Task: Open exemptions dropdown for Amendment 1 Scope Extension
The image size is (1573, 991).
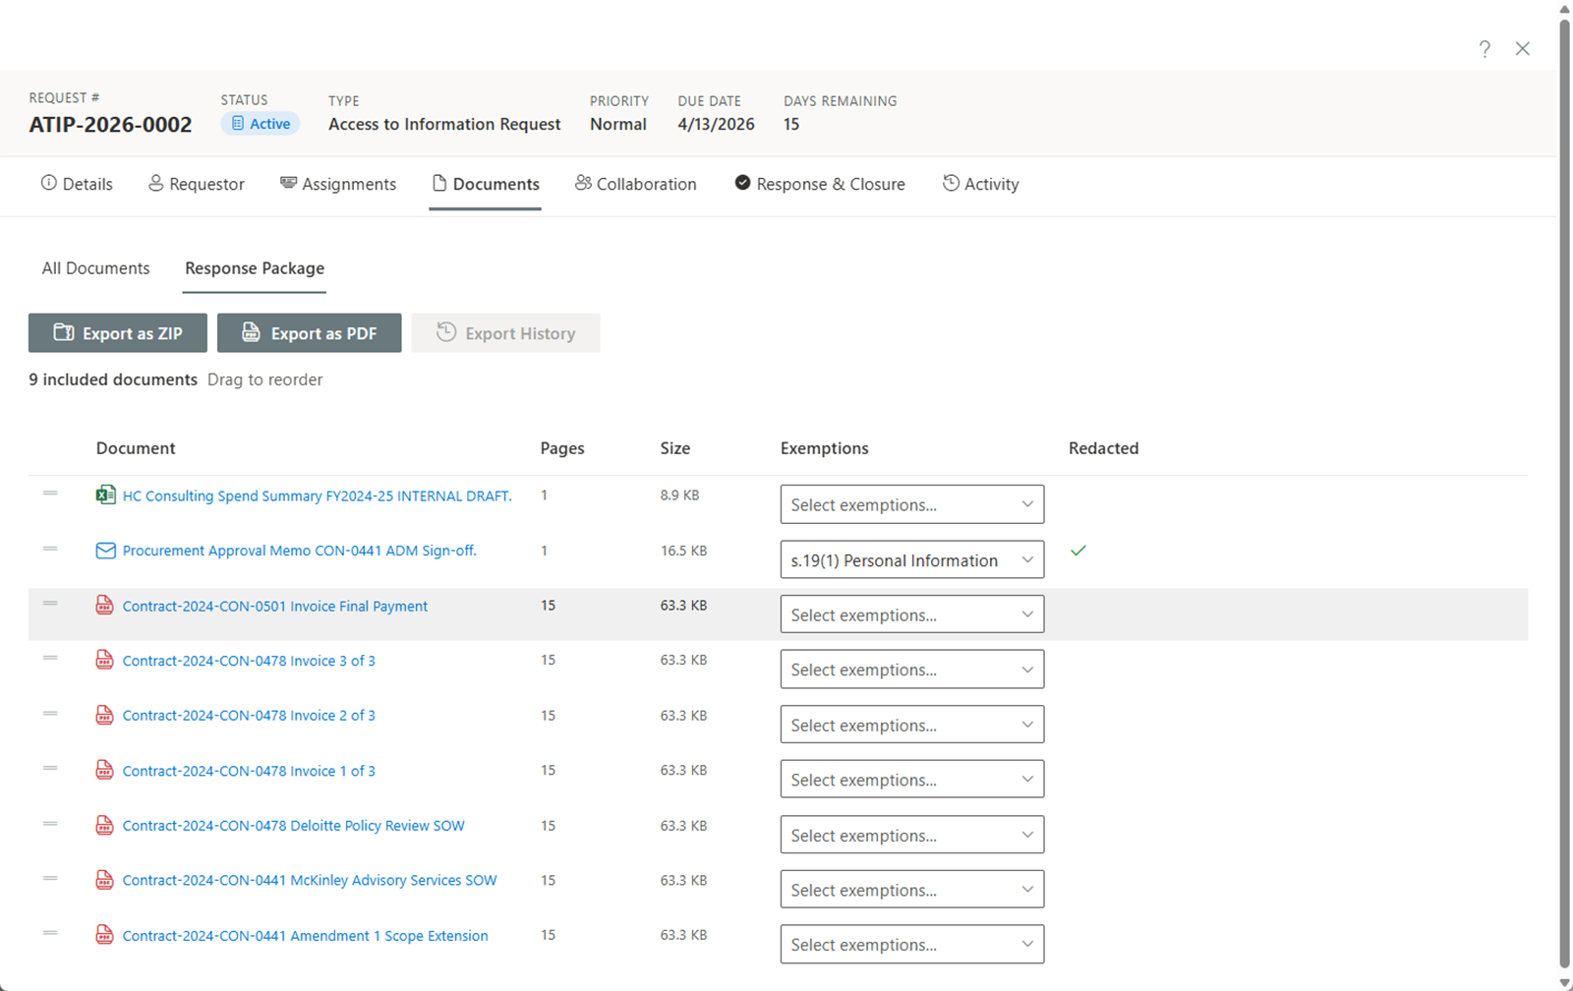Action: tap(911, 945)
